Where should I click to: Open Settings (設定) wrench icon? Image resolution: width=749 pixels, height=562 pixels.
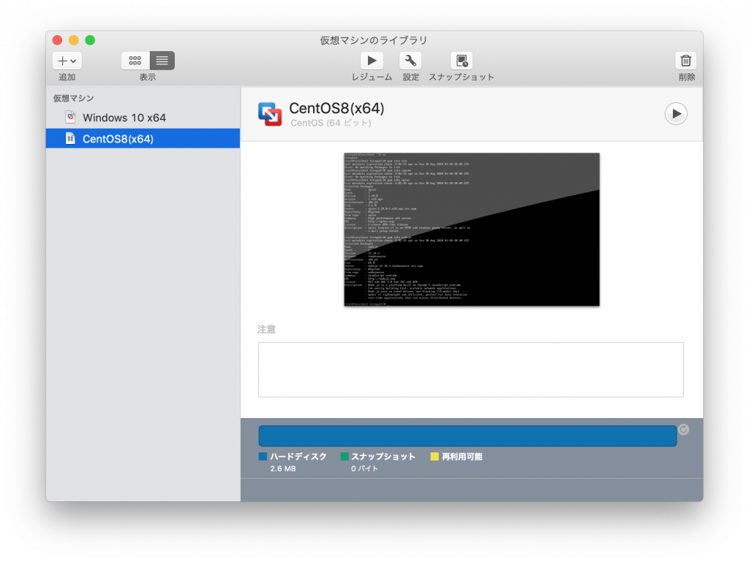coord(410,61)
